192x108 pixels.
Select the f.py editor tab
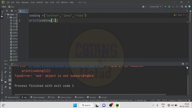[x=23, y=11]
